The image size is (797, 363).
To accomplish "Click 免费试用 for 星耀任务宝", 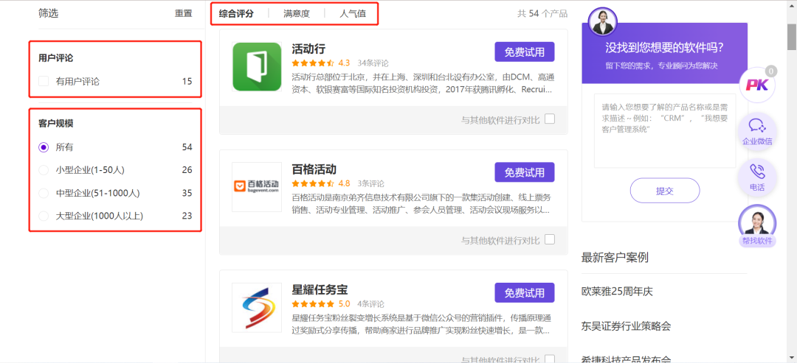I will tap(525, 292).
